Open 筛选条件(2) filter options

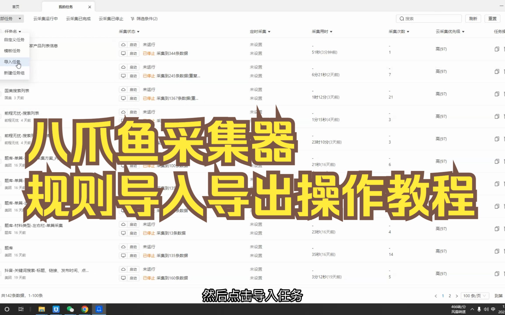point(144,18)
